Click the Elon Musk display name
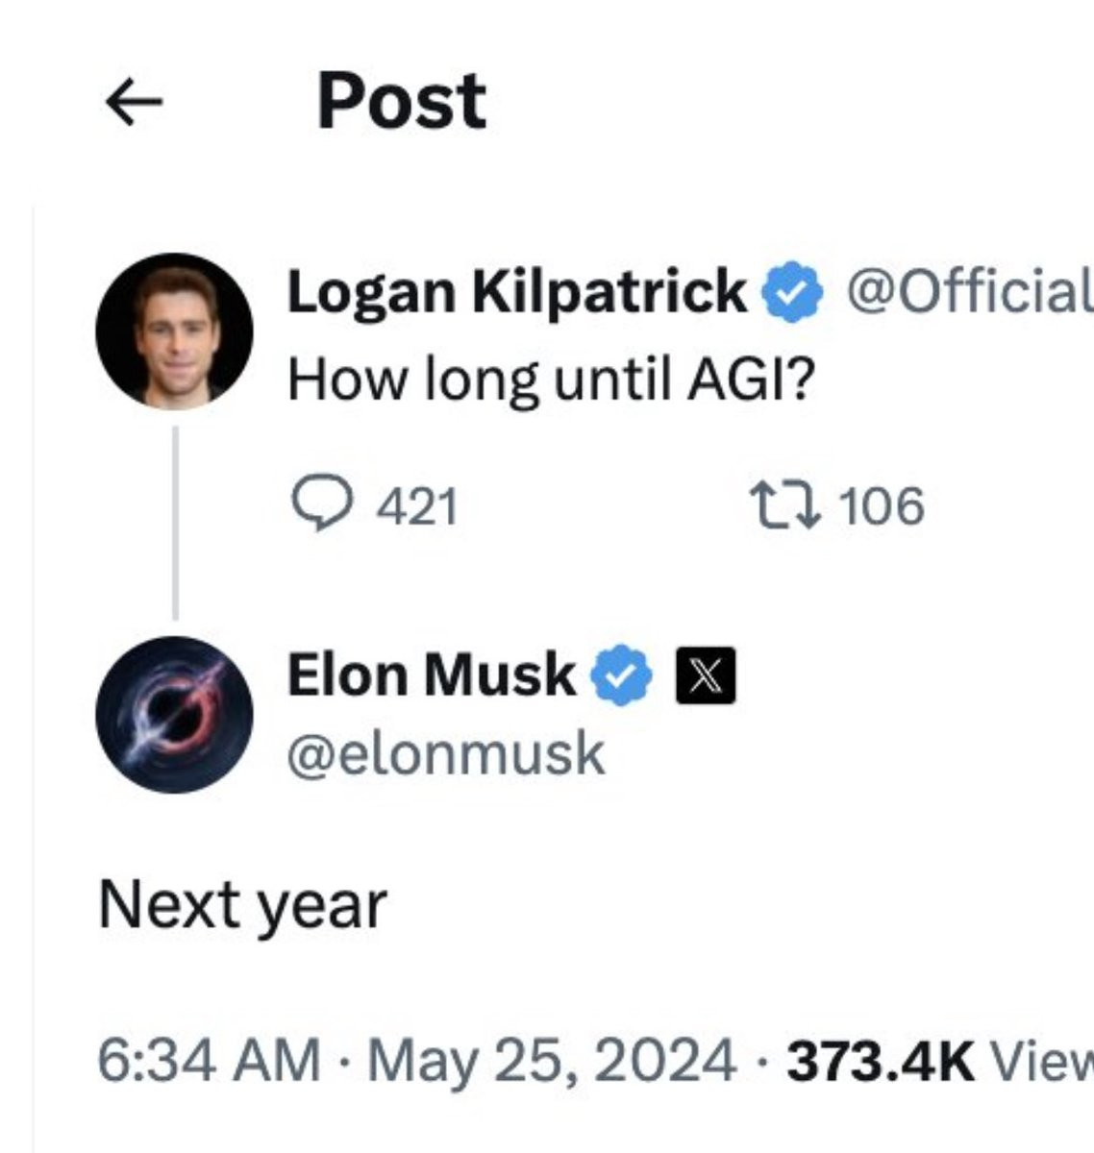This screenshot has width=1094, height=1153. click(x=431, y=675)
